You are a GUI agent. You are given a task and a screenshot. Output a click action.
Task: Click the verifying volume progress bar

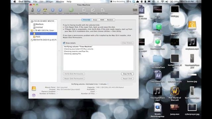(x=120, y=84)
